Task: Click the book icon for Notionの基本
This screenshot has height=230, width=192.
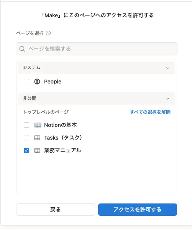Action: pos(38,125)
